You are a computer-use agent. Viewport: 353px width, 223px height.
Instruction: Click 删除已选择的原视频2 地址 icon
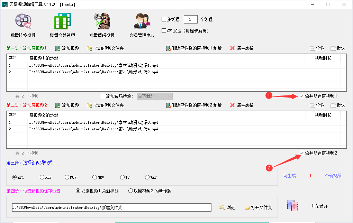(x=168, y=105)
